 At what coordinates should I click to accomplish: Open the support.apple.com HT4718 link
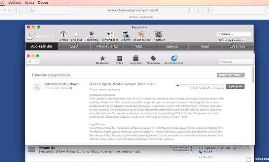[166, 117]
